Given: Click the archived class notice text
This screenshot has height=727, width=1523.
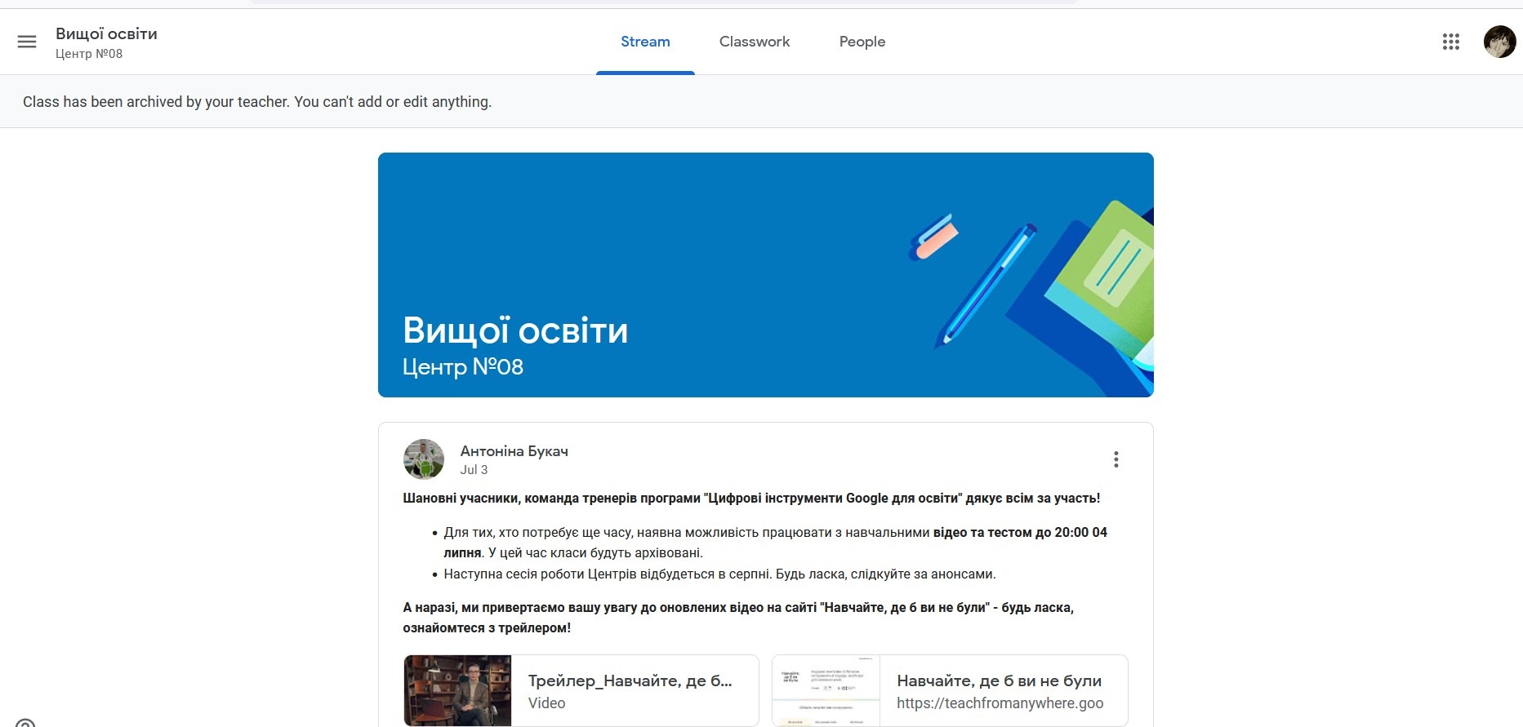Looking at the screenshot, I should pyautogui.click(x=257, y=102).
